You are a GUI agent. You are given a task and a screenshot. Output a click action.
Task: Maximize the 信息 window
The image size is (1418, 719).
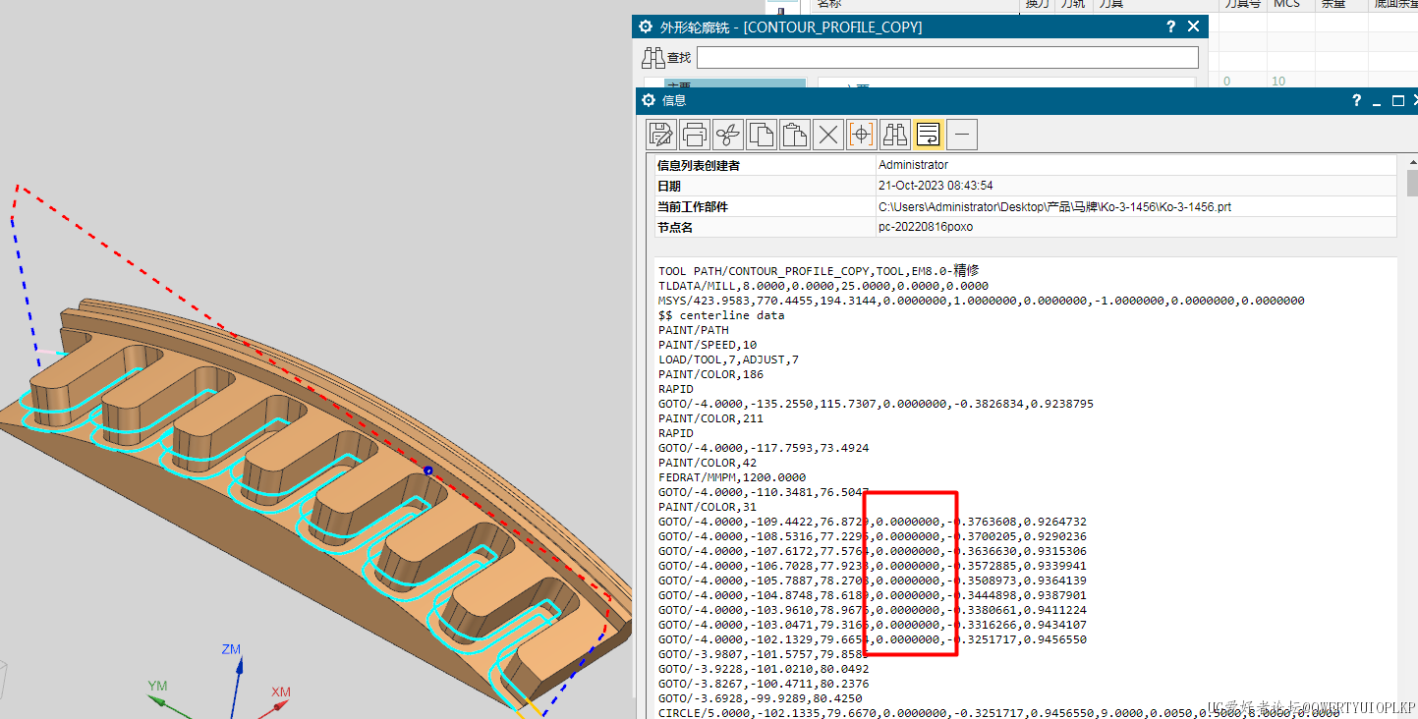(1397, 100)
